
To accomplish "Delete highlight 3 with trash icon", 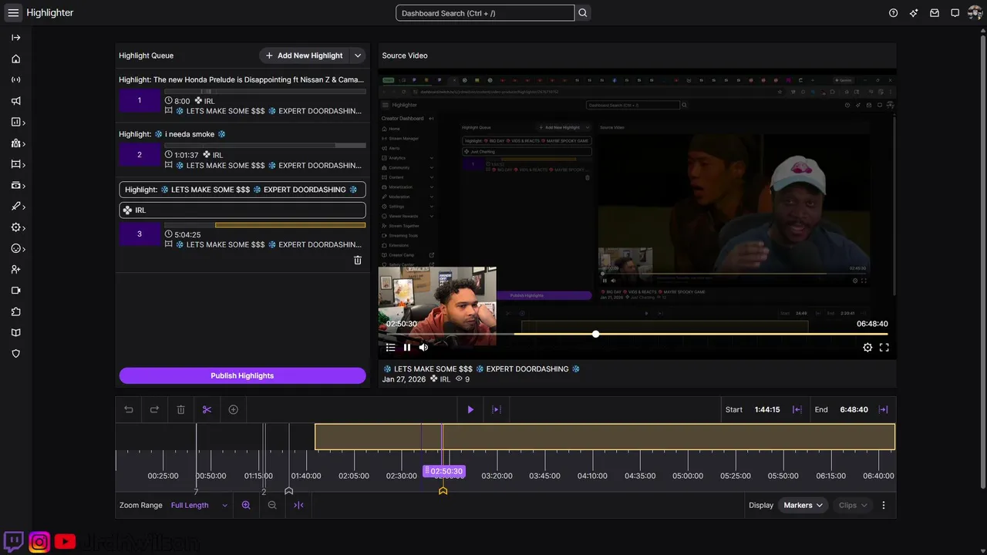I will click(358, 261).
